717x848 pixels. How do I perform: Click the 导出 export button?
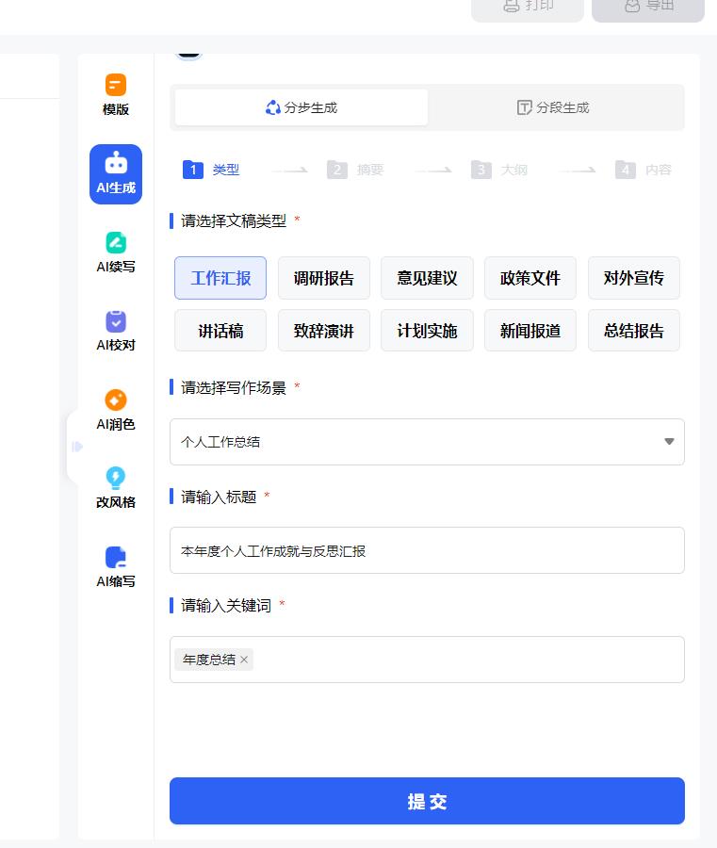[x=648, y=8]
